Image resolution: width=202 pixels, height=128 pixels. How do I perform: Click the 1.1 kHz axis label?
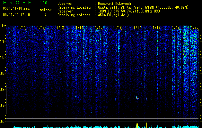coord(3,42)
